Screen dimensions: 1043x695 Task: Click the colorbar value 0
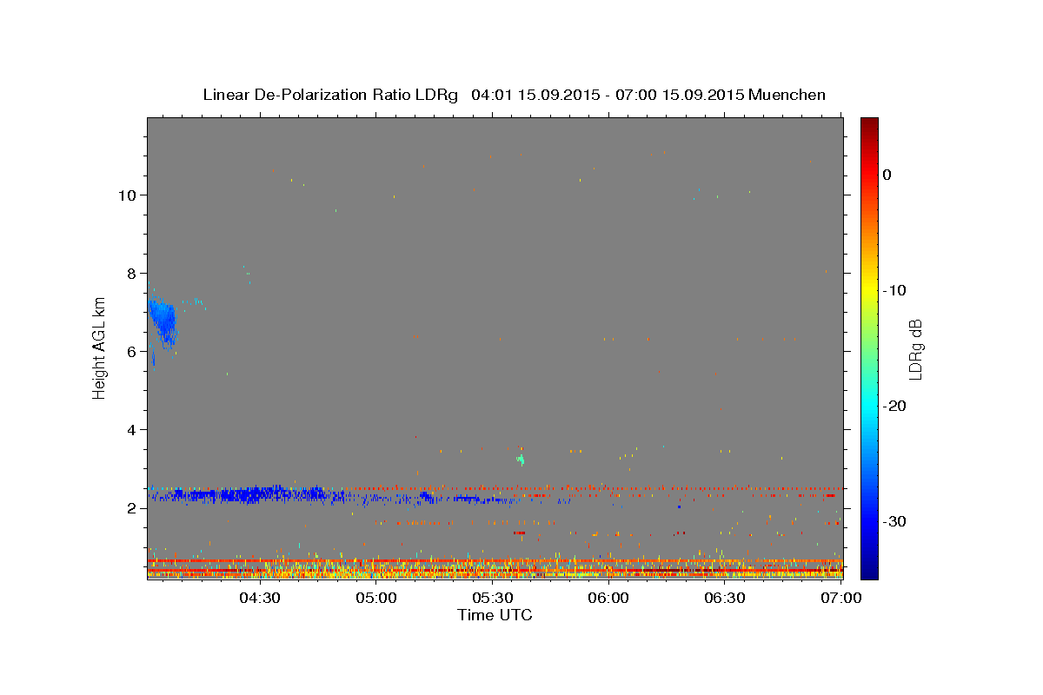pos(887,175)
